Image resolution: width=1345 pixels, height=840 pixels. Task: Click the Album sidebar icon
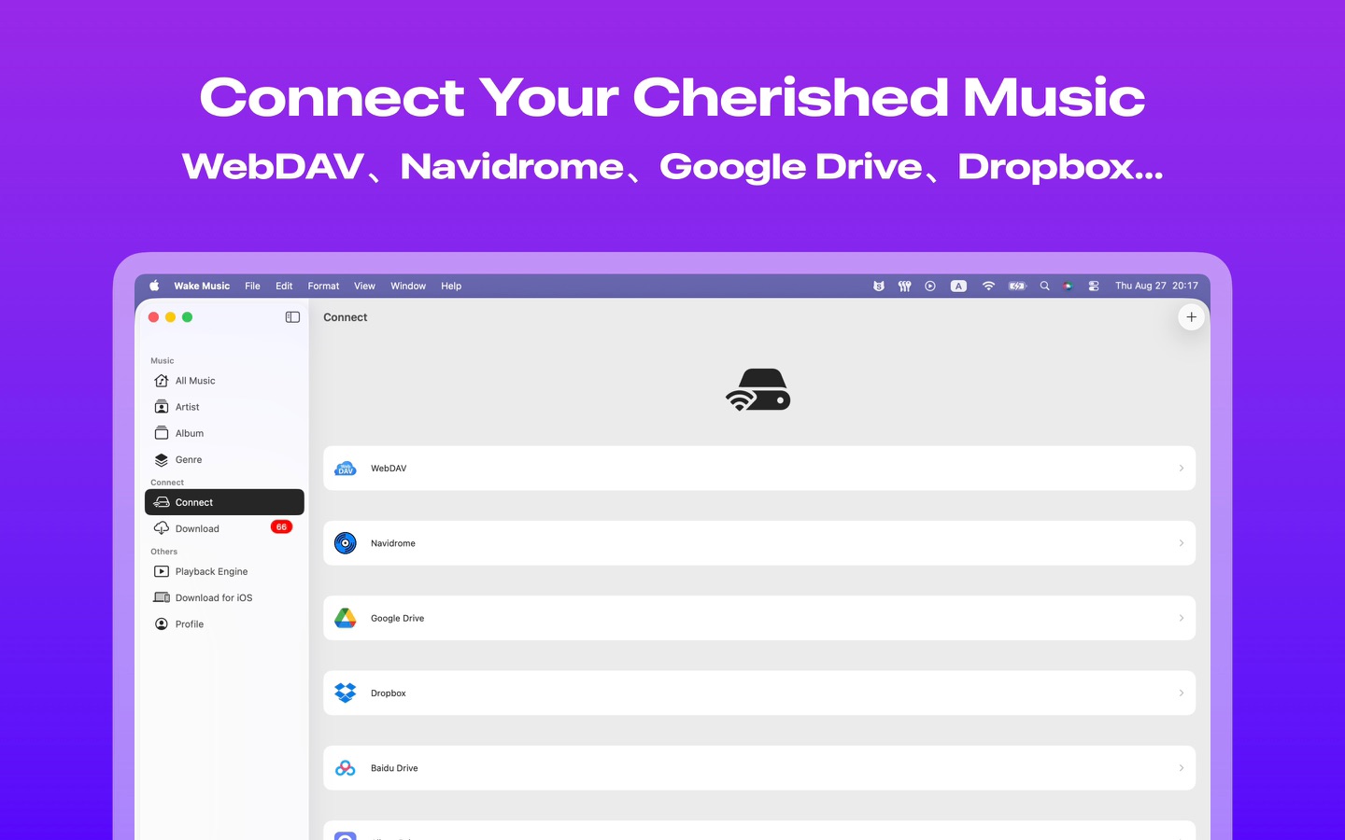(x=162, y=433)
